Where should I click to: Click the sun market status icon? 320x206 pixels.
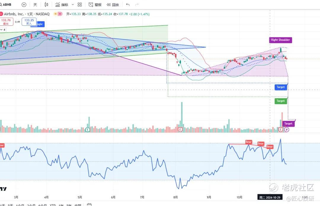point(55,14)
